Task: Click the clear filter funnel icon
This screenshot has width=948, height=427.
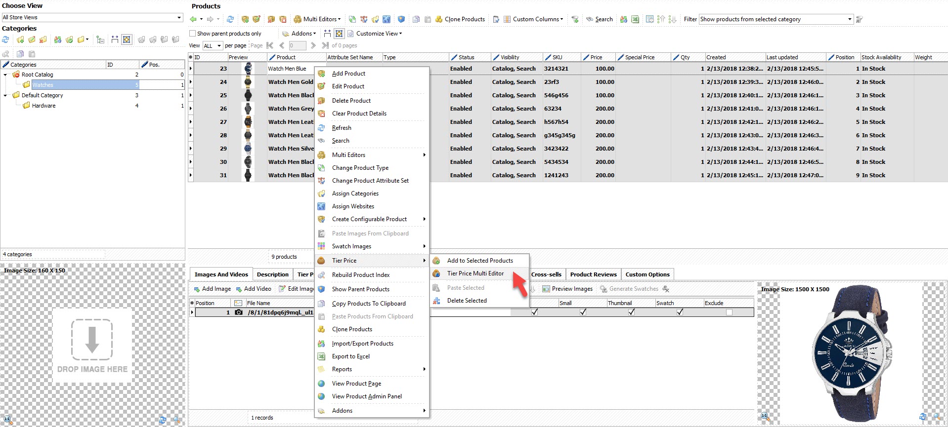Action: click(860, 19)
